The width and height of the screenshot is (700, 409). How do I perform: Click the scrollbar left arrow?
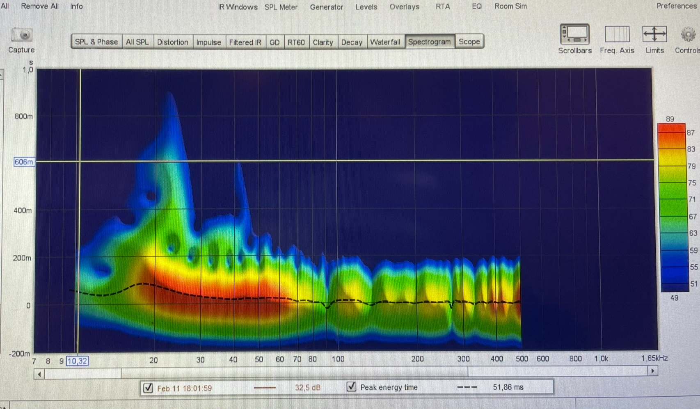(x=39, y=374)
